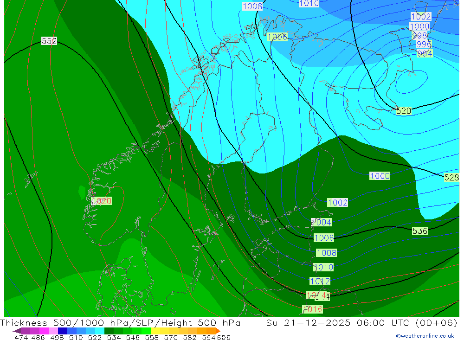The height and width of the screenshot is (340, 464).
Task: Select the bright magenta legend swatch
Action: click(x=44, y=331)
